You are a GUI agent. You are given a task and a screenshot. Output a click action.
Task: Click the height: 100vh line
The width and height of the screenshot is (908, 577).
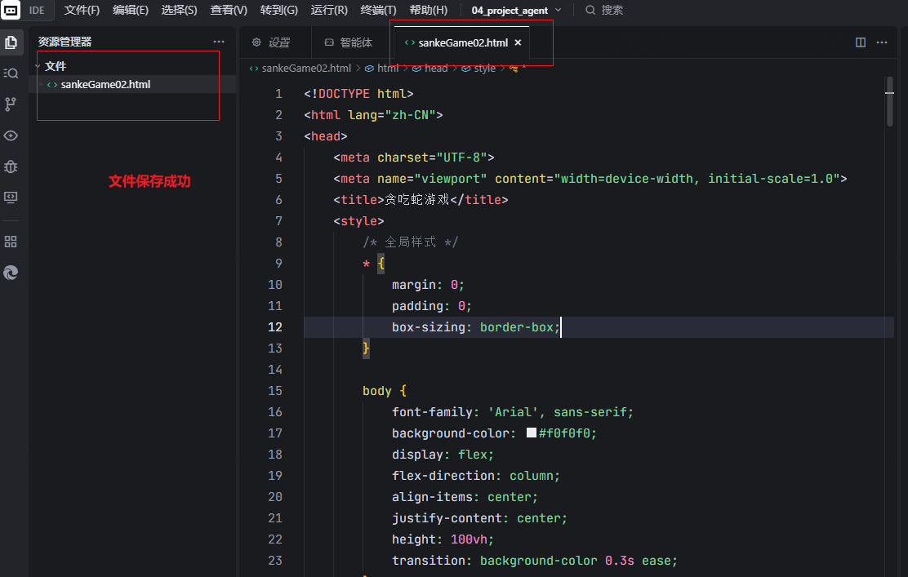pyautogui.click(x=443, y=539)
